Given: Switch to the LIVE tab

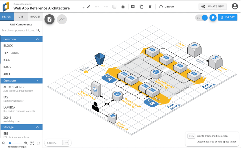Looking at the screenshot, I should [x=21, y=17].
